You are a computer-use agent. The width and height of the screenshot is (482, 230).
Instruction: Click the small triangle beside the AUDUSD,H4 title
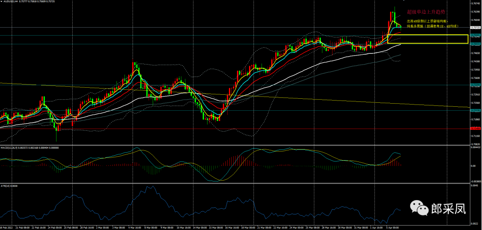(2, 2)
